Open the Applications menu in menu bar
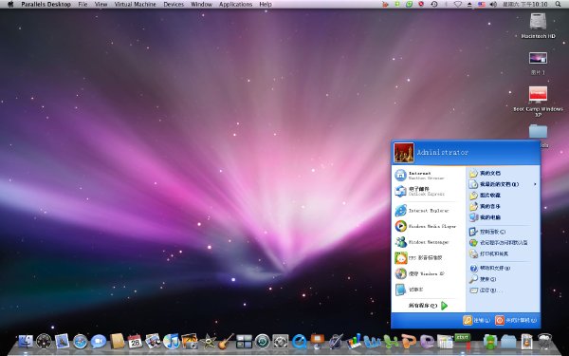 click(x=235, y=5)
